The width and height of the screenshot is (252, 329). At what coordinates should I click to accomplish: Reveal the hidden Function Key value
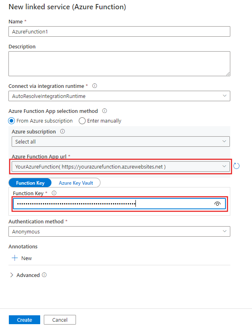217,204
